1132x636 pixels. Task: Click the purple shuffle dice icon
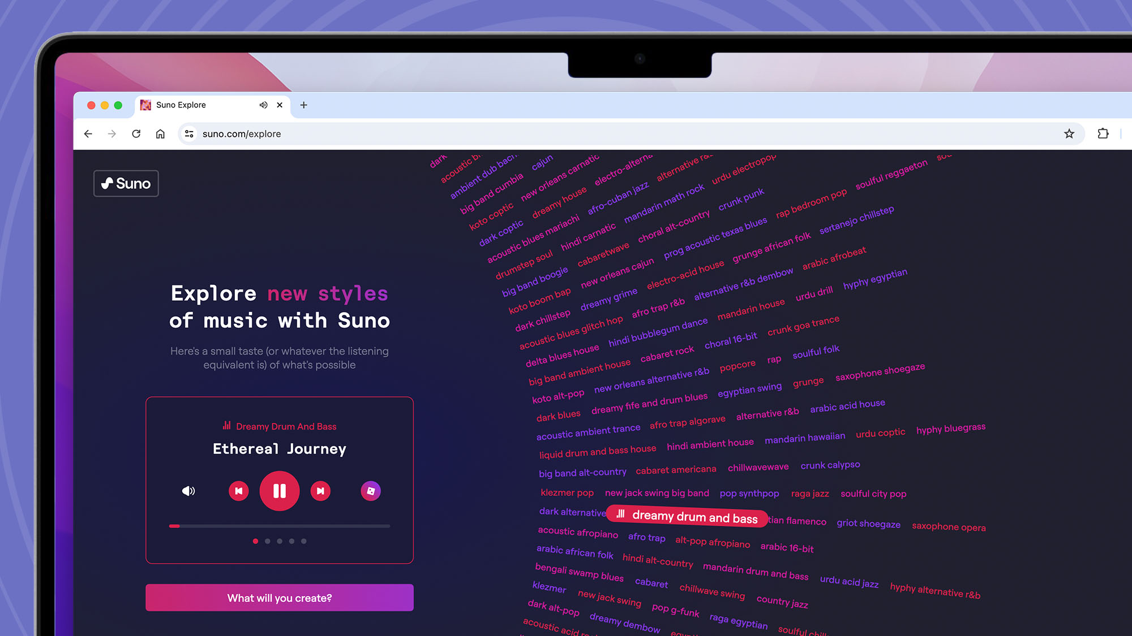pos(371,491)
